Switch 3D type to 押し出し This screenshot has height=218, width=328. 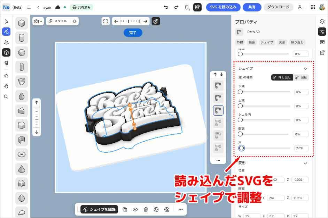282,77
